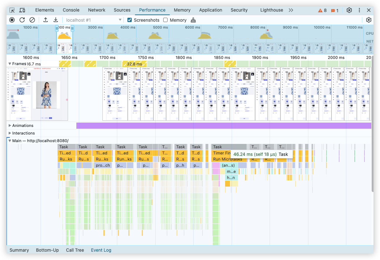380x260 pixels.
Task: Open the Application tab
Action: [211, 10]
